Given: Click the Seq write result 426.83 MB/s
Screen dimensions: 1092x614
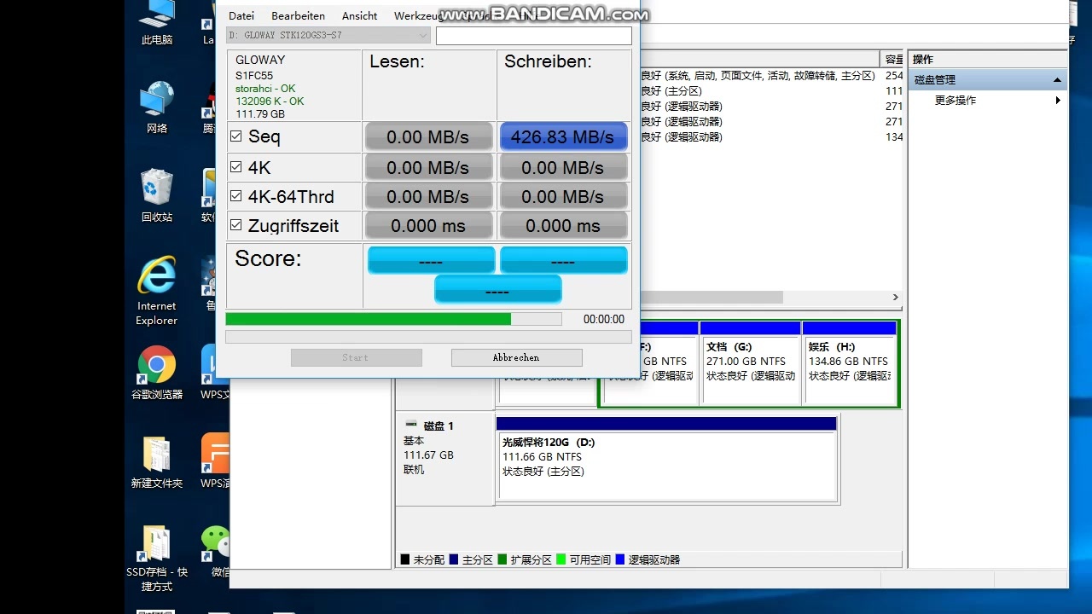Looking at the screenshot, I should (563, 137).
